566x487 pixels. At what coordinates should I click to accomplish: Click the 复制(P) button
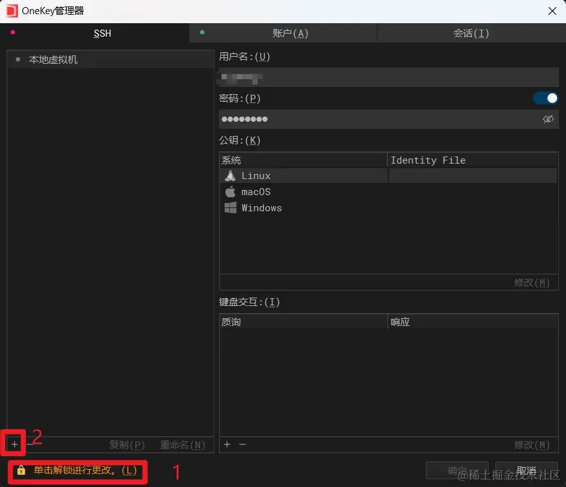click(x=127, y=444)
